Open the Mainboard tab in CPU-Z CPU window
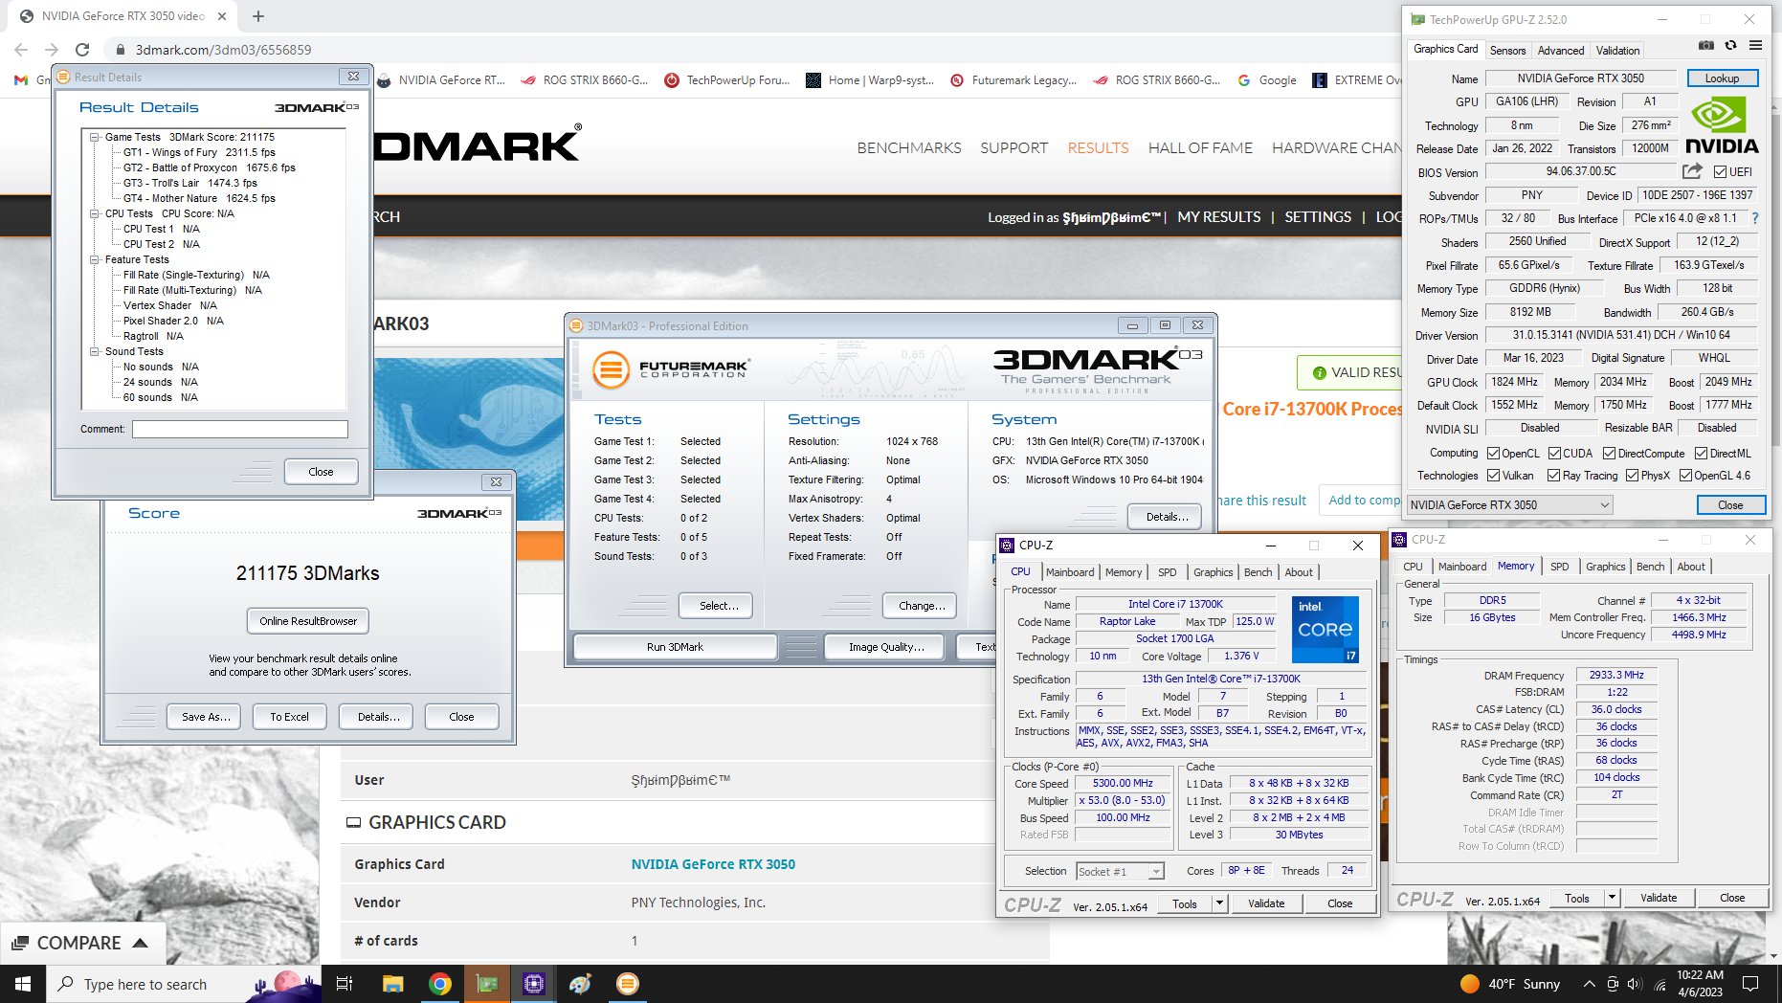The height and width of the screenshot is (1003, 1782). 1069,572
